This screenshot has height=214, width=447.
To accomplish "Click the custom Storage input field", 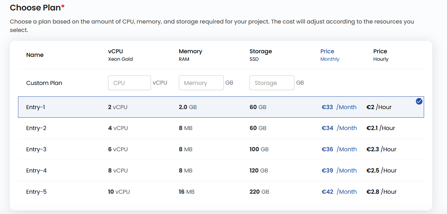I will coord(272,83).
